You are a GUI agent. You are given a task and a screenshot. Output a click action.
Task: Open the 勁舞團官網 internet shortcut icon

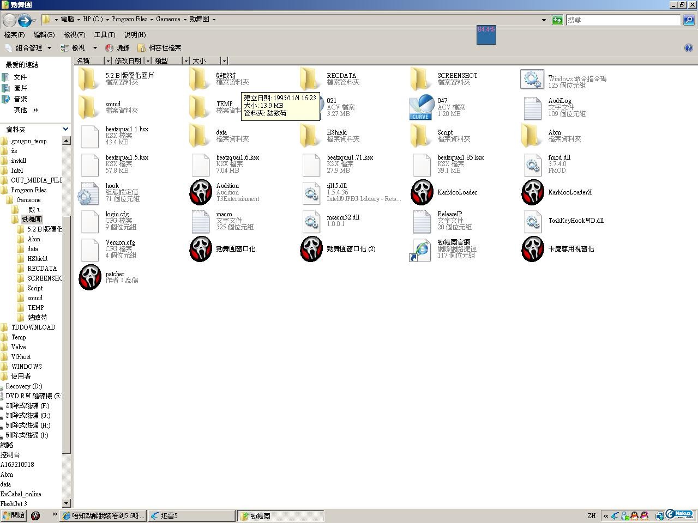click(421, 250)
